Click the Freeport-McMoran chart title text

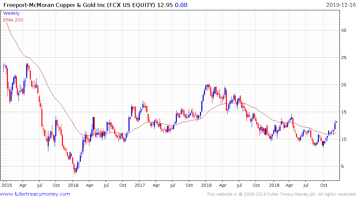point(79,5)
